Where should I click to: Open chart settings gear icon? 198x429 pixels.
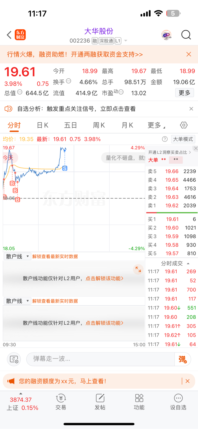coord(184,125)
